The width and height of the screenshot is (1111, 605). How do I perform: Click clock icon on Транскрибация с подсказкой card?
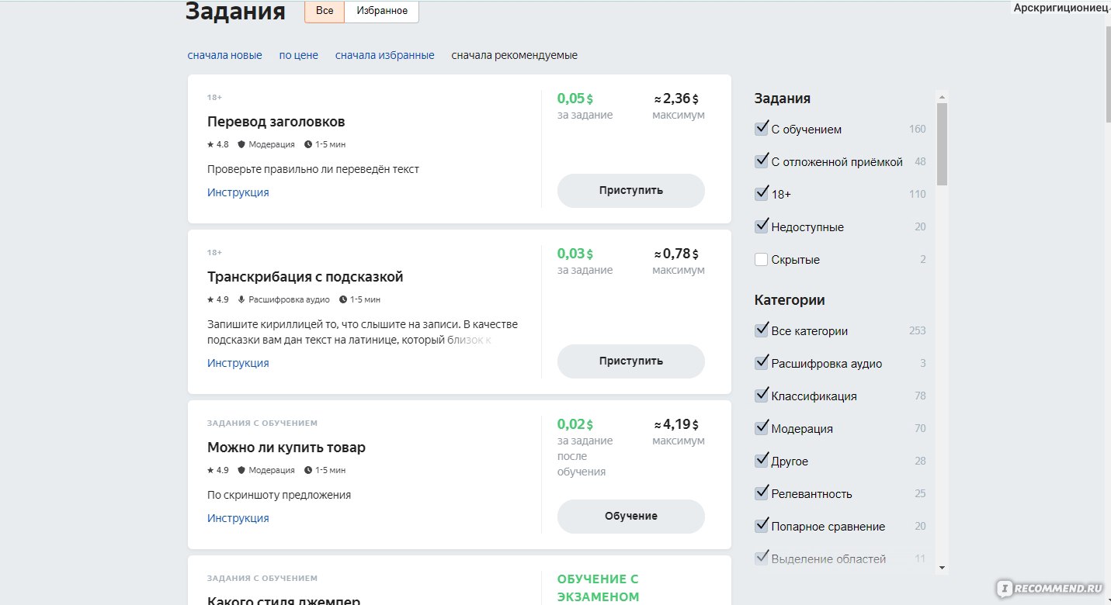click(343, 299)
